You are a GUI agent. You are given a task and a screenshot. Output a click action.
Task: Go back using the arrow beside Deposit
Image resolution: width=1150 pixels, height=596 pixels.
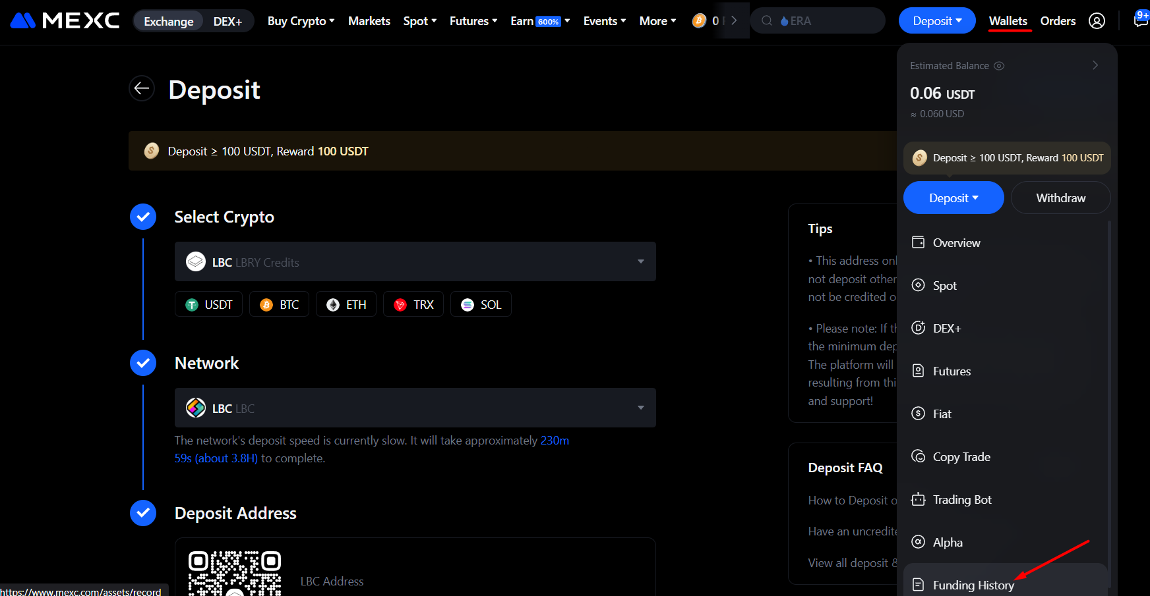[142, 88]
